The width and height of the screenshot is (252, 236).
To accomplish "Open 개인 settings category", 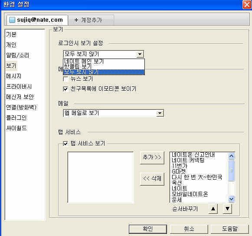I will point(11,45).
